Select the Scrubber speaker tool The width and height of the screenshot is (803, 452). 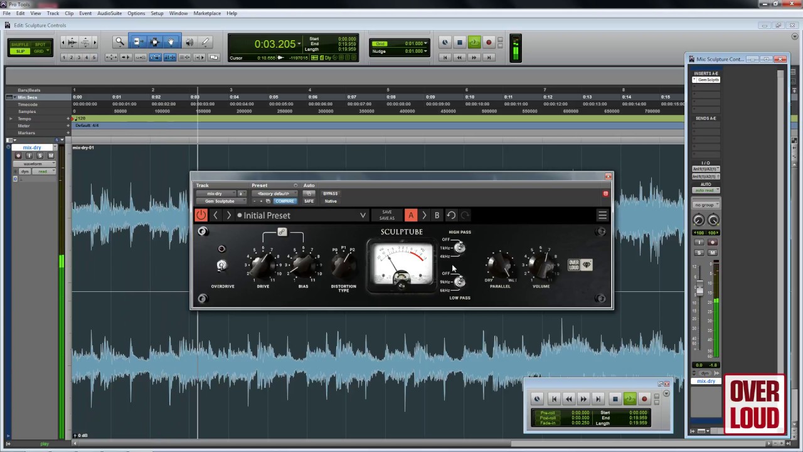[189, 42]
